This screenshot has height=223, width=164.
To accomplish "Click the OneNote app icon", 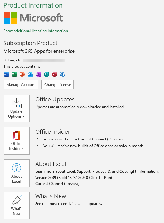I will tap(38, 74).
